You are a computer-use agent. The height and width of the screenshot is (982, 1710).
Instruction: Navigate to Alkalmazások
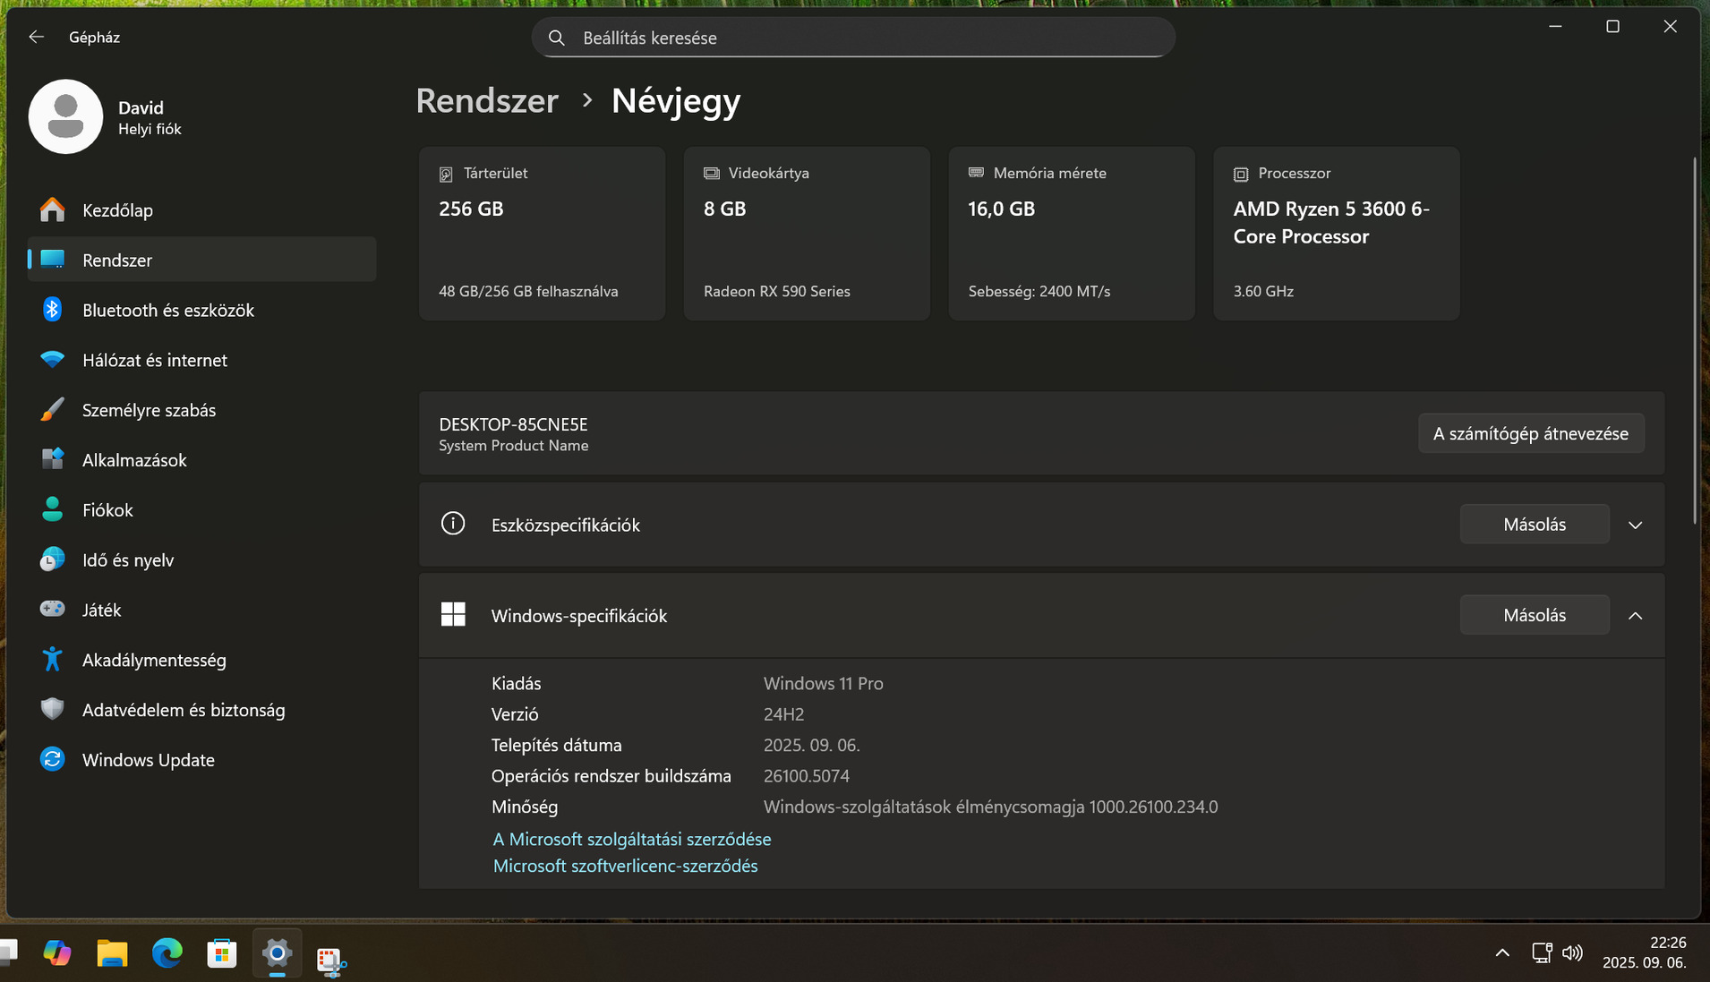(x=201, y=459)
